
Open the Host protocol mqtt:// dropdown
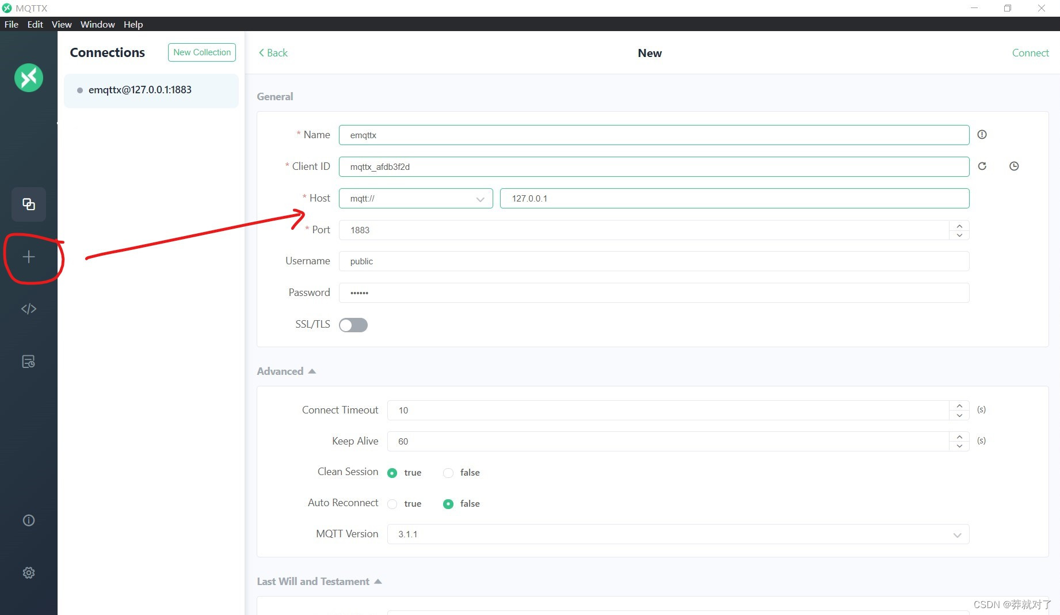click(416, 199)
